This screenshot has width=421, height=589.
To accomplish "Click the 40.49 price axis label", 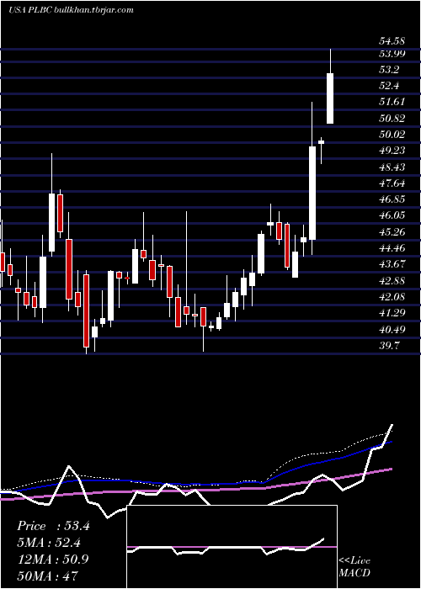I will (392, 330).
